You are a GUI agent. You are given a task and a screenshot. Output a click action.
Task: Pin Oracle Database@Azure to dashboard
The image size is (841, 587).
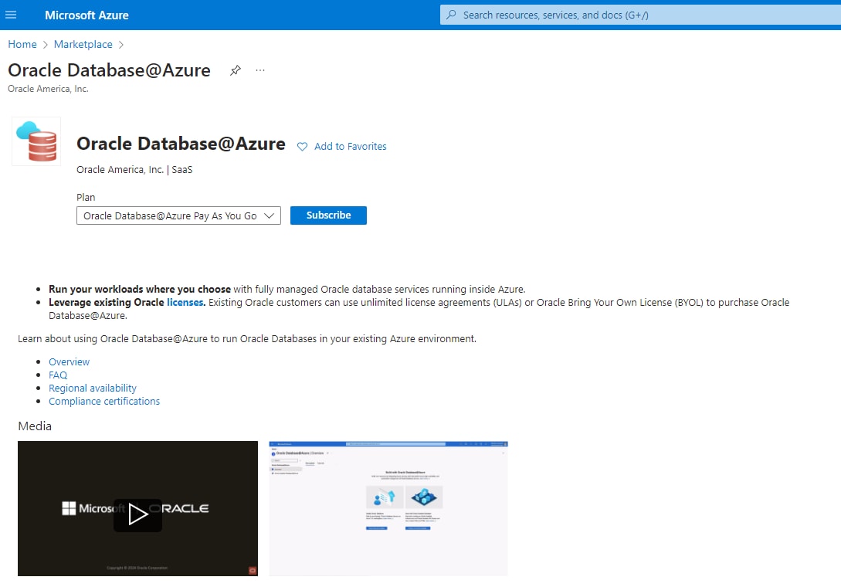click(236, 70)
